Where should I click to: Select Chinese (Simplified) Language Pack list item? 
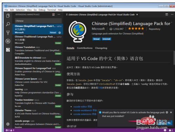(38, 29)
